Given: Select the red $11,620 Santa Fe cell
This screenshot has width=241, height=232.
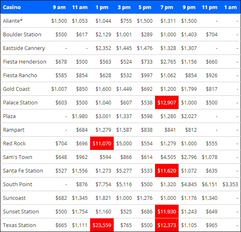Looking at the screenshot, I should click(x=167, y=170).
